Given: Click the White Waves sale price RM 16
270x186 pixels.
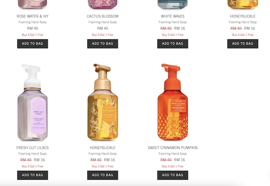Looking at the screenshot, I should pyautogui.click(x=179, y=28).
